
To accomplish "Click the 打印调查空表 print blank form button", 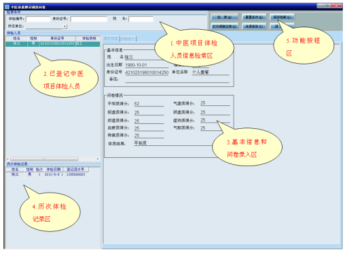I will [x=225, y=26].
